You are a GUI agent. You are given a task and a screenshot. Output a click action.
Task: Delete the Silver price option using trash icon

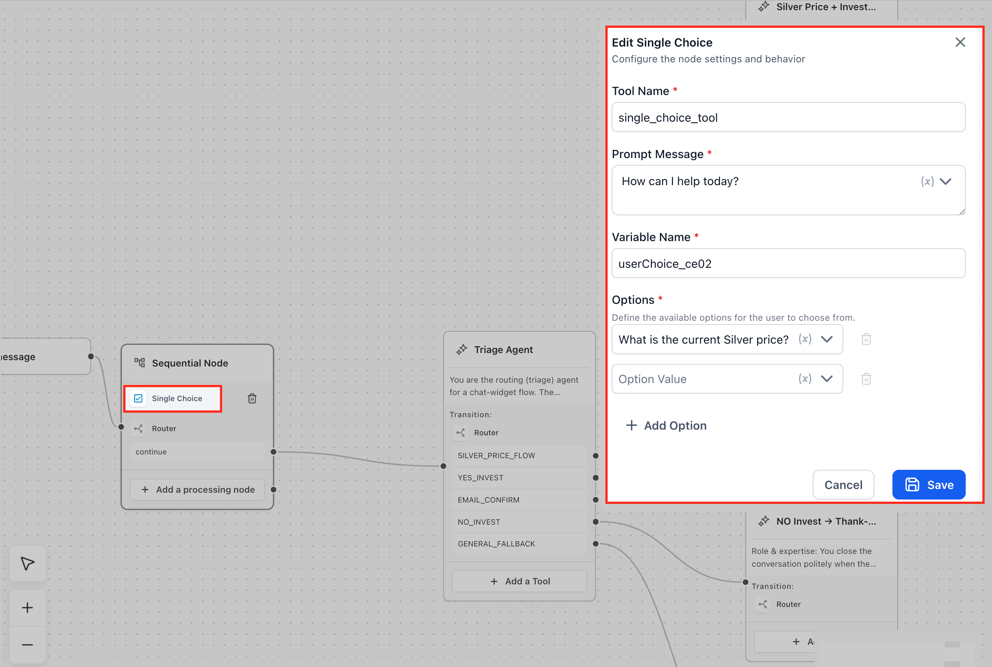tap(866, 339)
